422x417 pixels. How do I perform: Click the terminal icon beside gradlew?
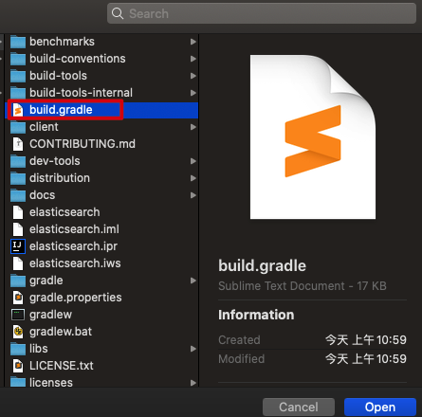[x=18, y=315]
